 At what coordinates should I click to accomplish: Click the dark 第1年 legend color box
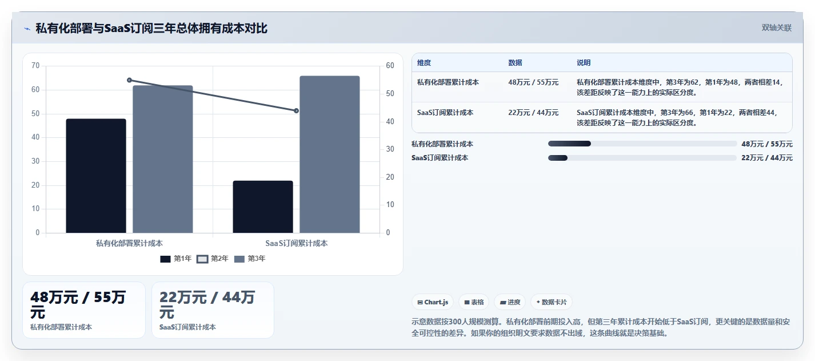[x=165, y=259]
